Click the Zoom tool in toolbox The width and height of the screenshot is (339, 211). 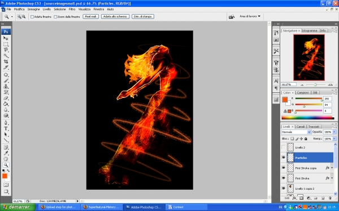point(6,165)
